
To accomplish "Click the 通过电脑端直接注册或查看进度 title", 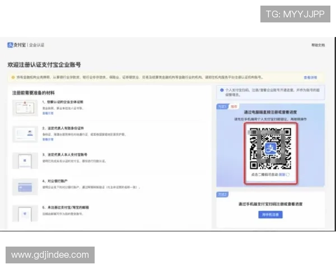I will point(270,112).
